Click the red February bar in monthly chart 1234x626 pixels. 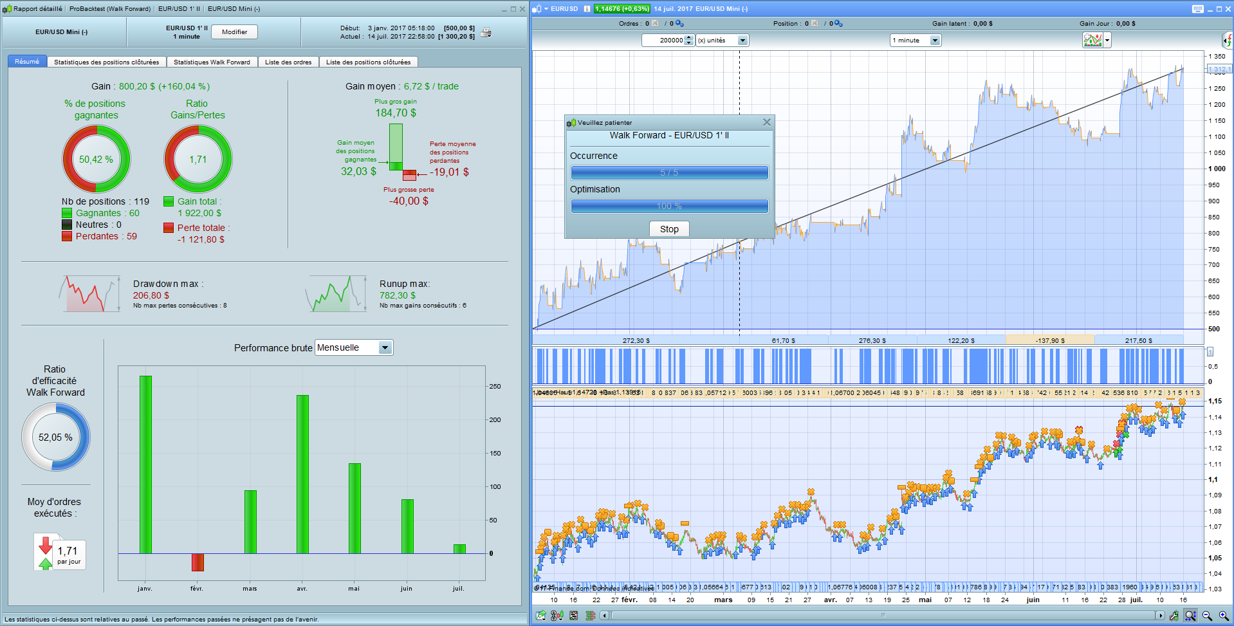[198, 562]
